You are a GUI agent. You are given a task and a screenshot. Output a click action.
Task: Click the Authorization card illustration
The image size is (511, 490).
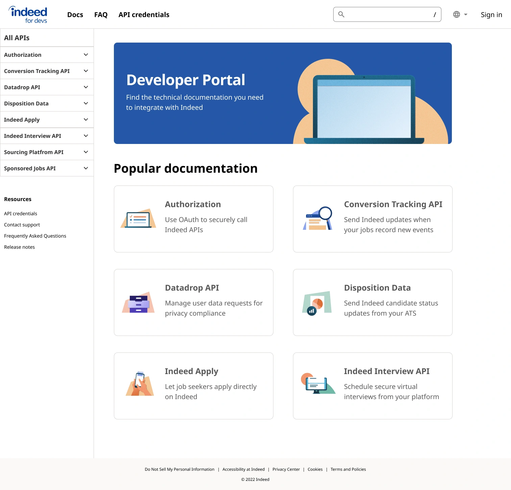(138, 219)
